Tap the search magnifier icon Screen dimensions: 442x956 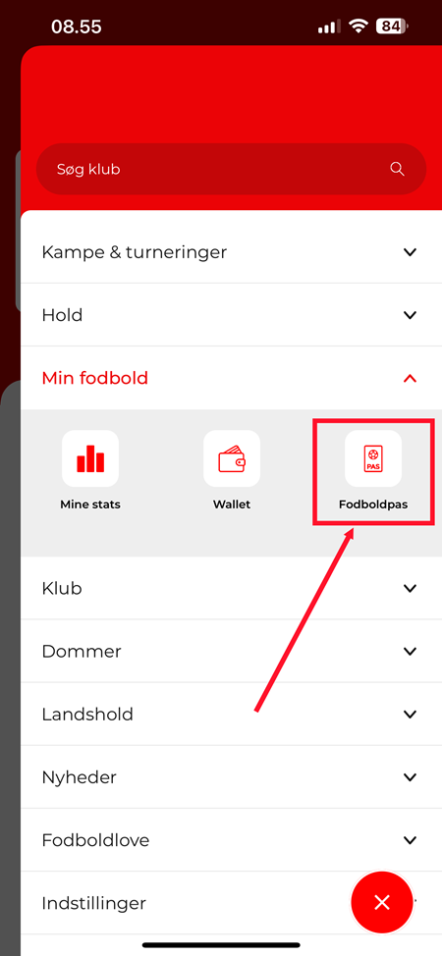point(398,169)
